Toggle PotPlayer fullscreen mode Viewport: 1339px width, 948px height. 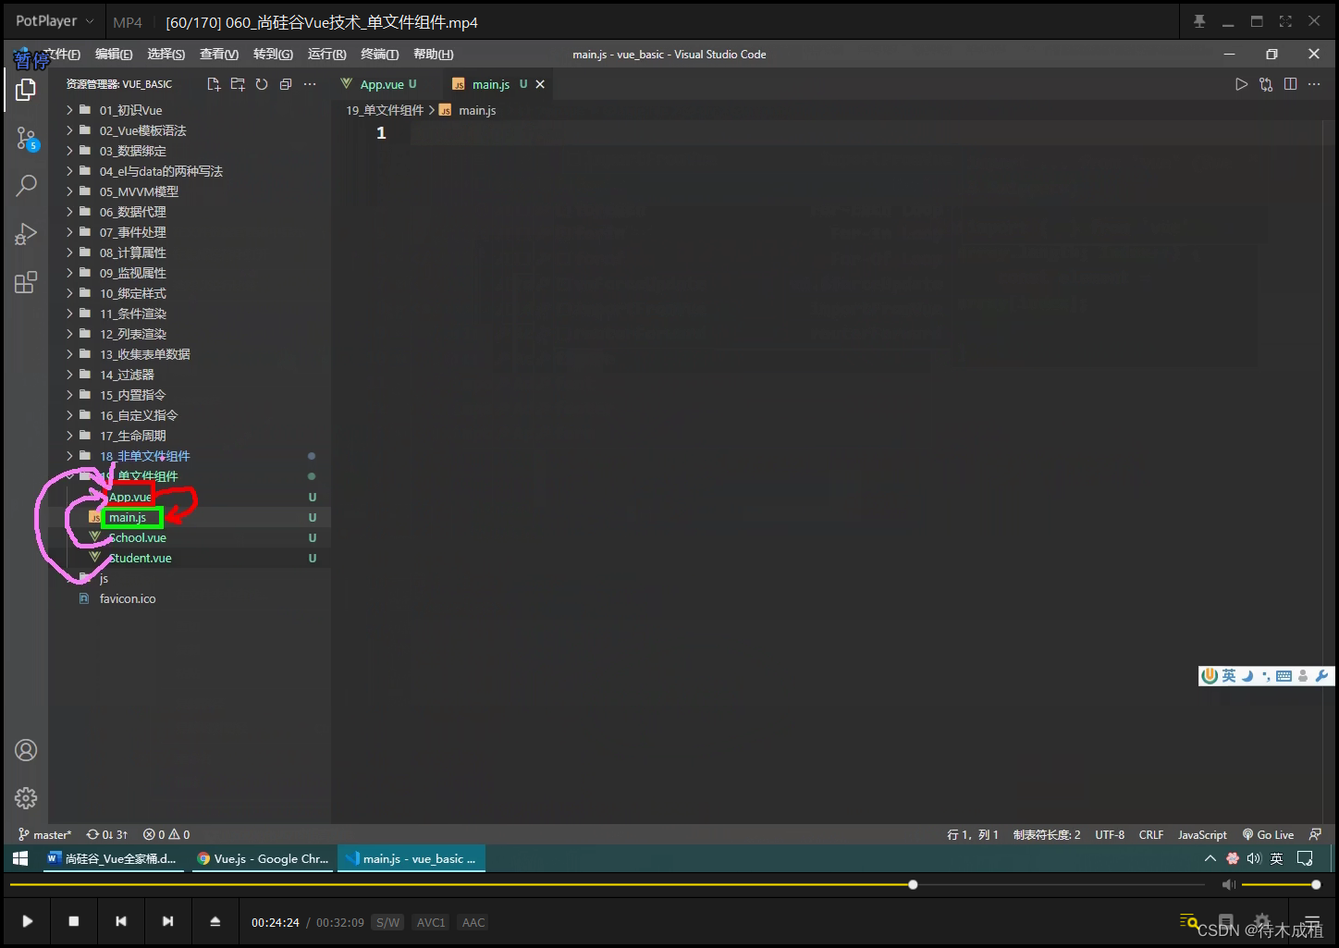click(1285, 21)
